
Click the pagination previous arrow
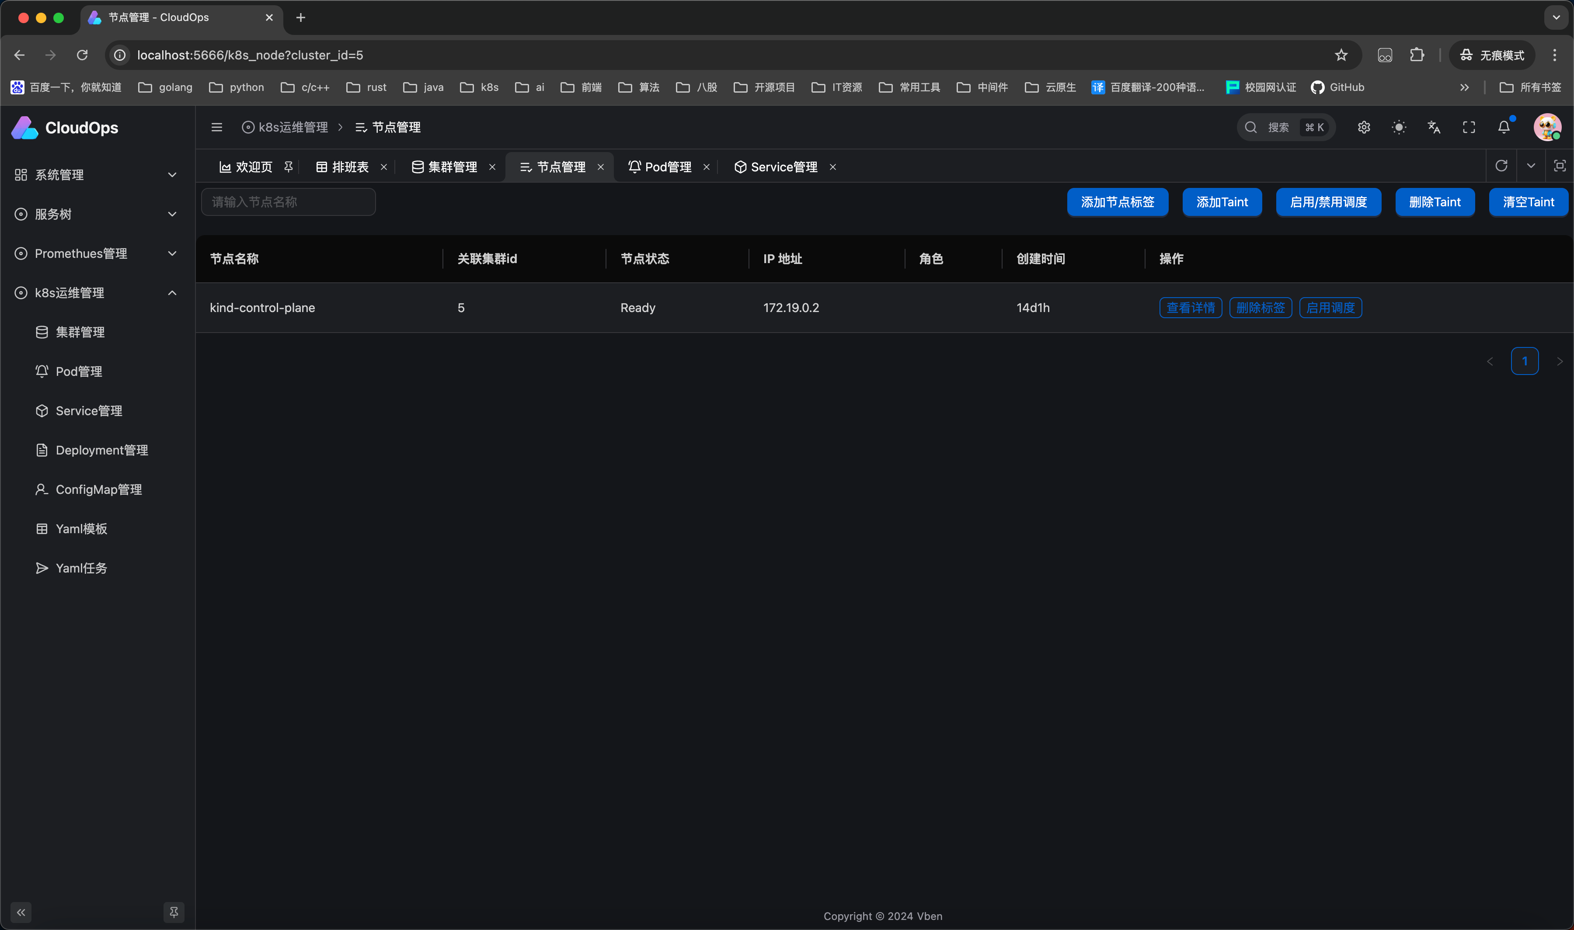click(1490, 361)
